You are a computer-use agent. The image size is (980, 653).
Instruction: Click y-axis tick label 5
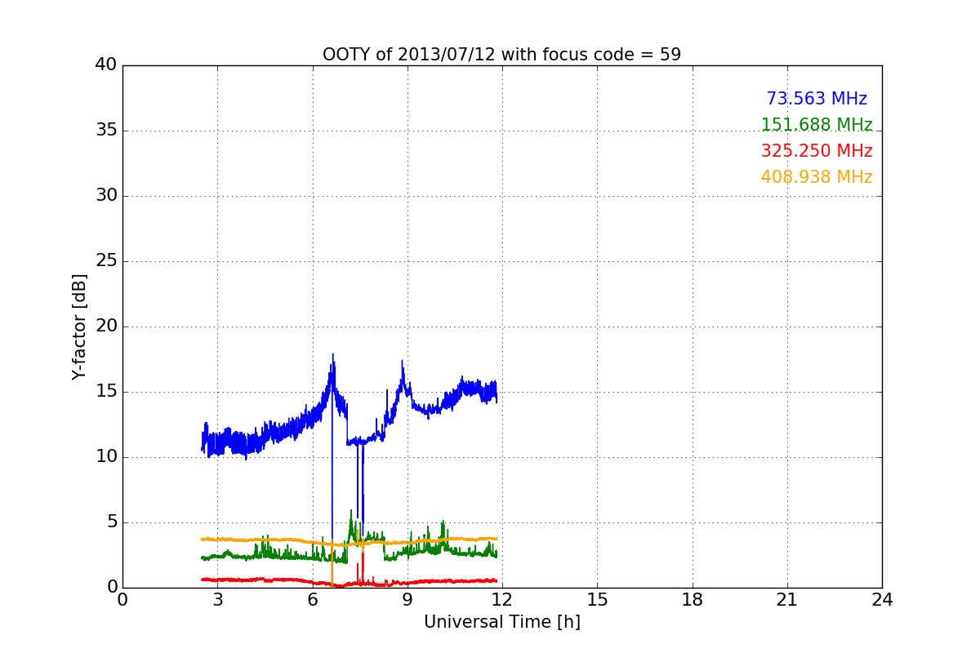[x=112, y=522]
